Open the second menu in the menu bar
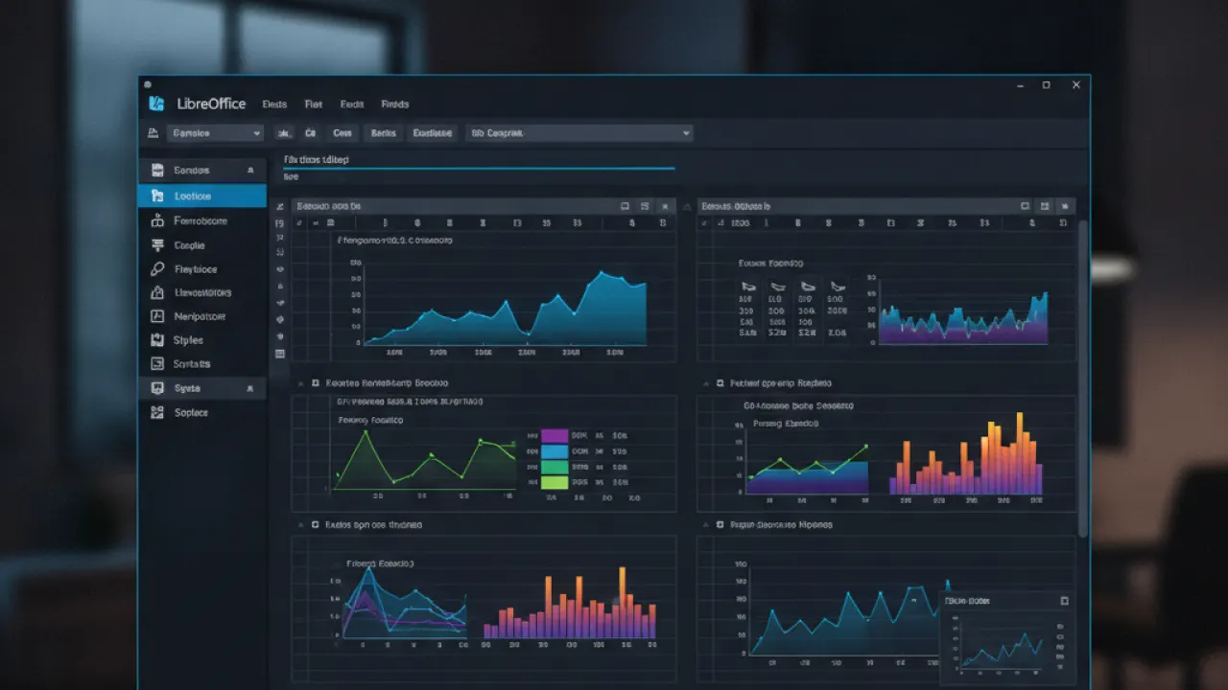The image size is (1228, 690). click(313, 103)
